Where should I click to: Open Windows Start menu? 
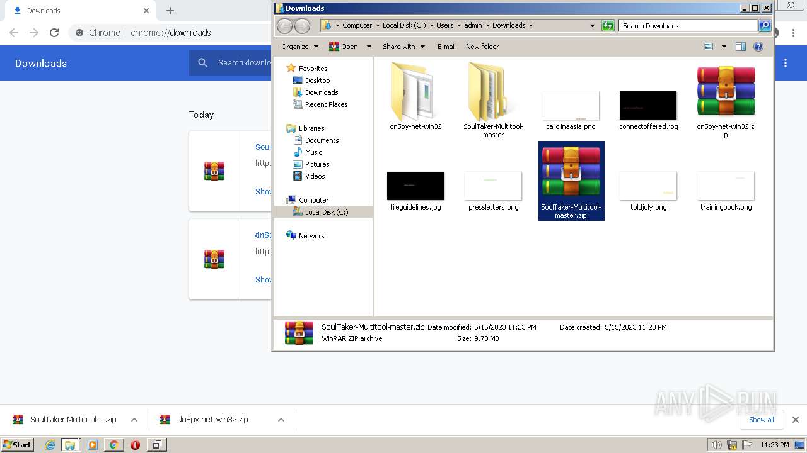click(x=17, y=445)
